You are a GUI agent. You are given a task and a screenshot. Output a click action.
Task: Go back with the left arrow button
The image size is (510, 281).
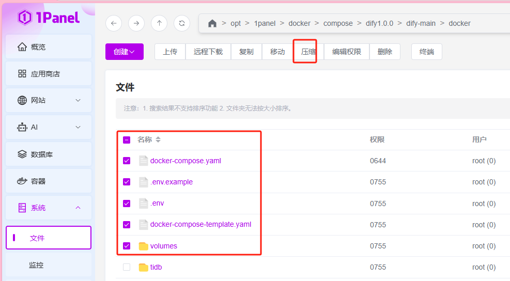(114, 23)
